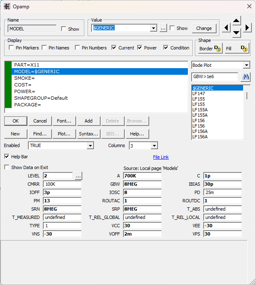Select the PART=X11 attribute row
Screen dimensions: 256x285
(x=100, y=65)
